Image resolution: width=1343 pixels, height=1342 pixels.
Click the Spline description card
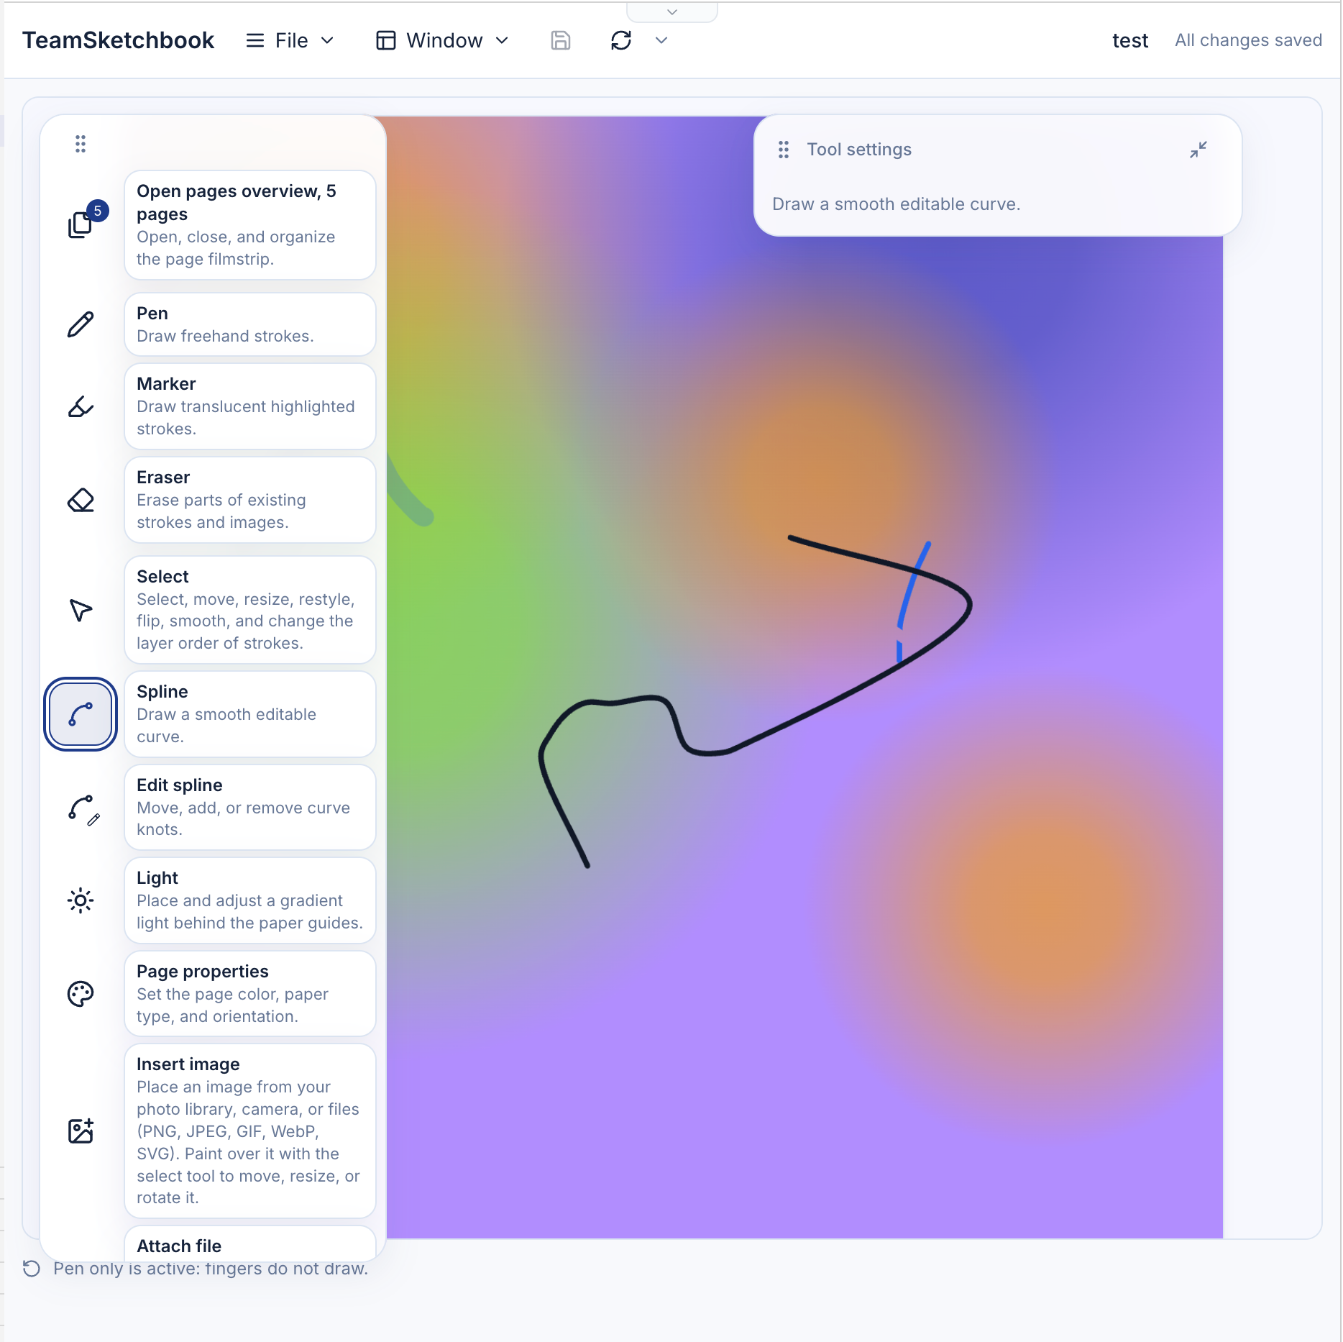coord(250,714)
